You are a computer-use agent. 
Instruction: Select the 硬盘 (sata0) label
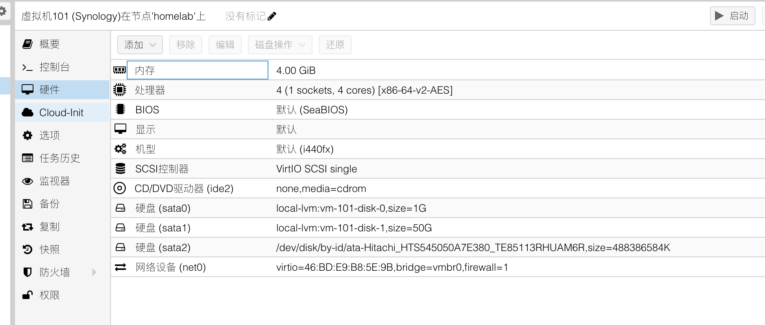coord(163,208)
